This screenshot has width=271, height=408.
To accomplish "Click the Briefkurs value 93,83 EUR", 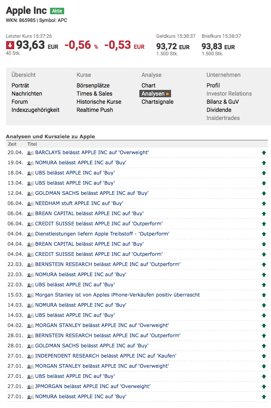I will pyautogui.click(x=218, y=47).
